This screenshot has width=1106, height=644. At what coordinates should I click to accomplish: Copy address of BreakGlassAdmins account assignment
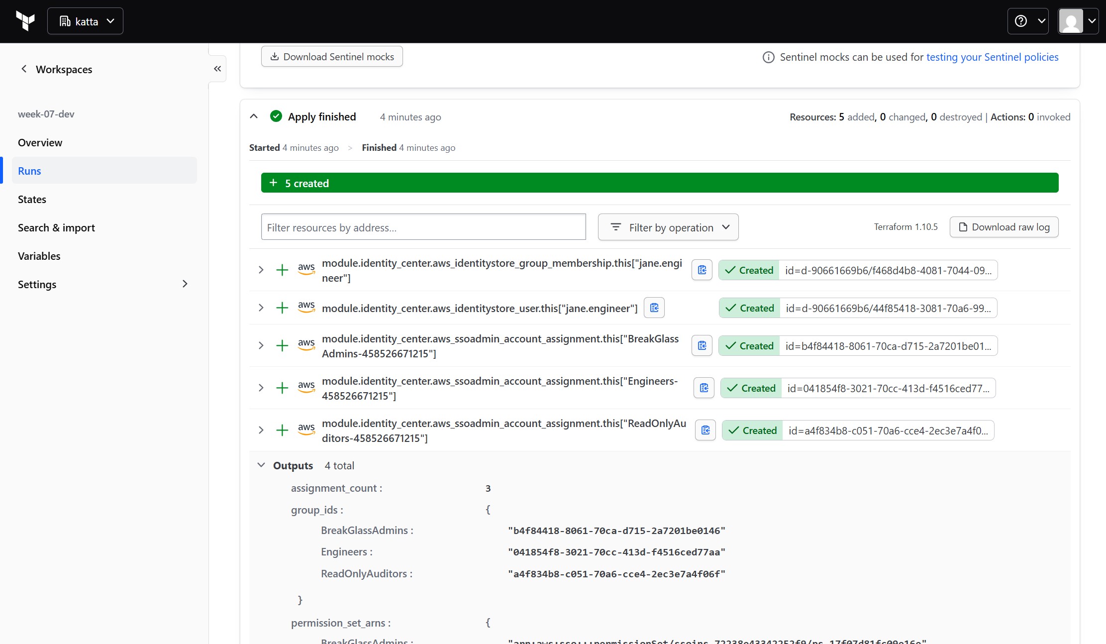click(x=702, y=346)
